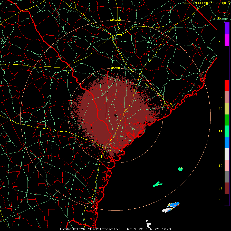Screen dimensions: 231x231
Task: Click the 50 NMI range ring label
Action: (115, 68)
